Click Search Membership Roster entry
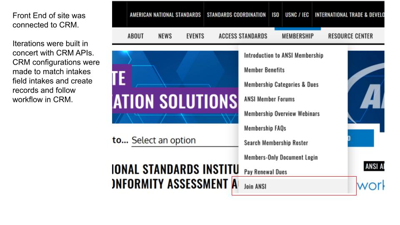The image size is (400, 225). [x=276, y=143]
